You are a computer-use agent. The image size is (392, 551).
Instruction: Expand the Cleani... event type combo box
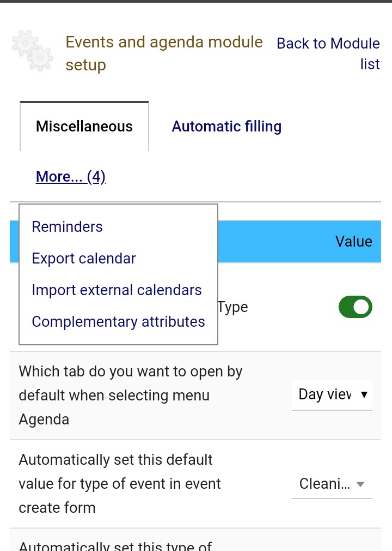coord(325,484)
